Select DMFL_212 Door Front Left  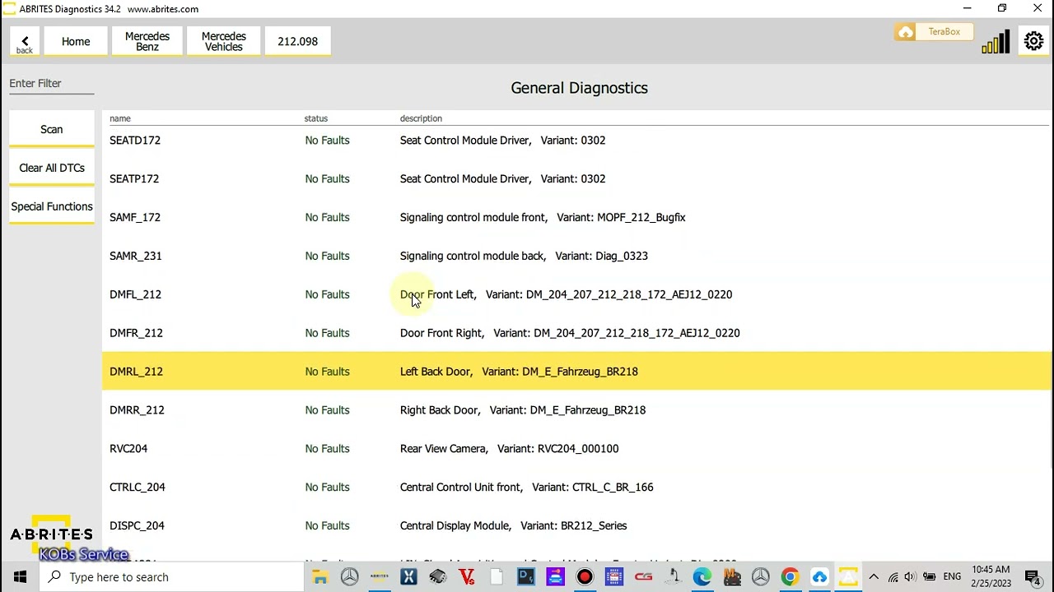click(576, 294)
